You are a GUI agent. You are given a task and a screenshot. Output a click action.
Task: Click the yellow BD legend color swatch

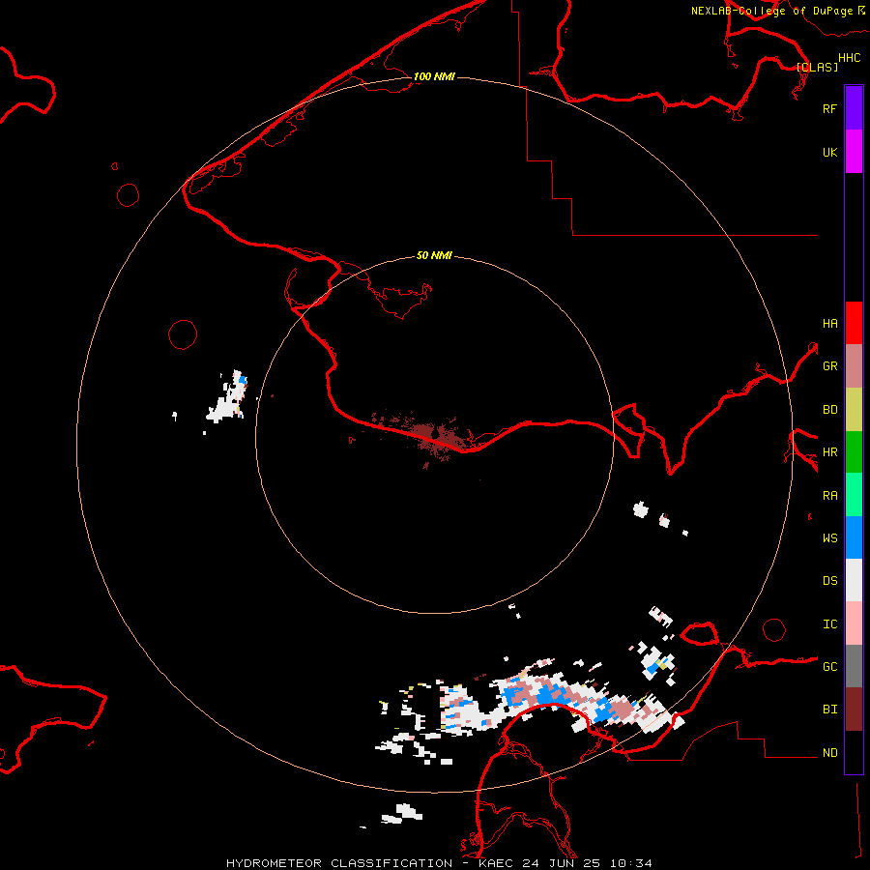coord(854,410)
